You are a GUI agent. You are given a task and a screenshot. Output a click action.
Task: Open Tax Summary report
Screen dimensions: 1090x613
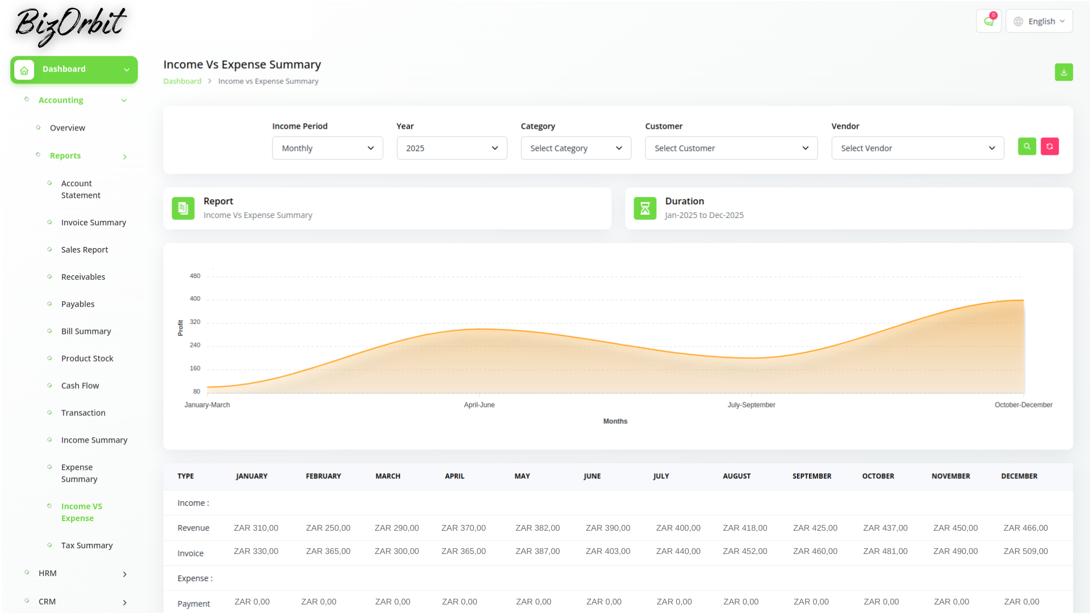[87, 545]
